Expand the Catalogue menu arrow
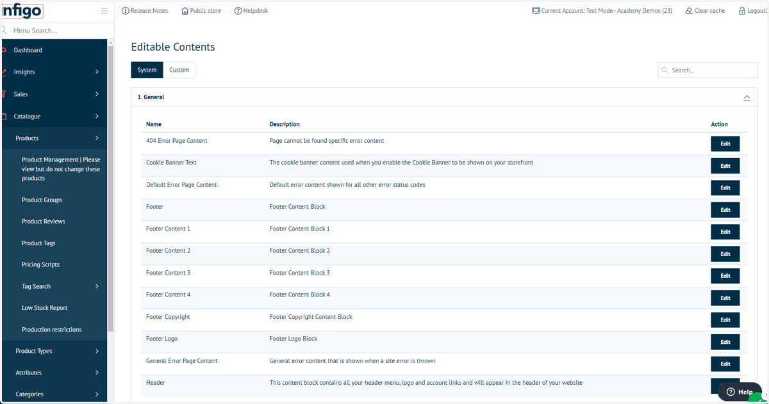 97,117
